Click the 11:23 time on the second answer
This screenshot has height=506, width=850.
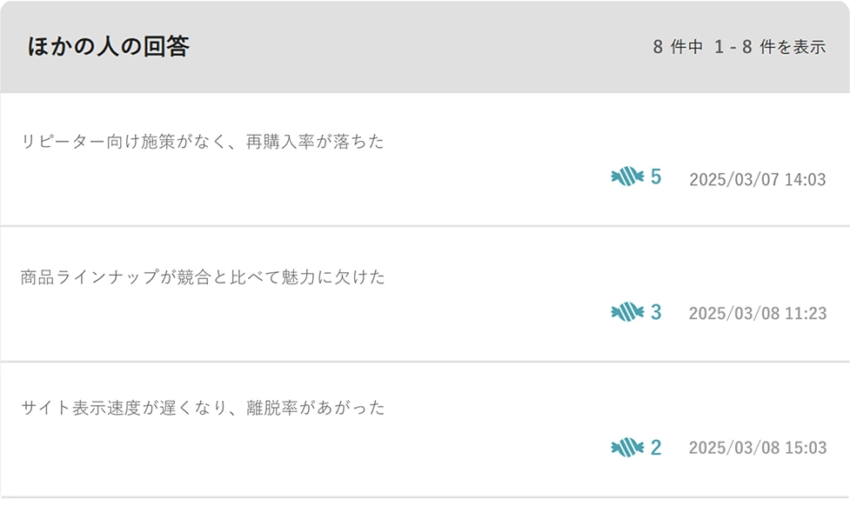pos(806,313)
